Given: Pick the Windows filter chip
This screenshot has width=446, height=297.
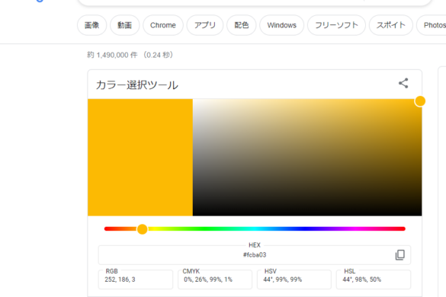Looking at the screenshot, I should point(281,25).
